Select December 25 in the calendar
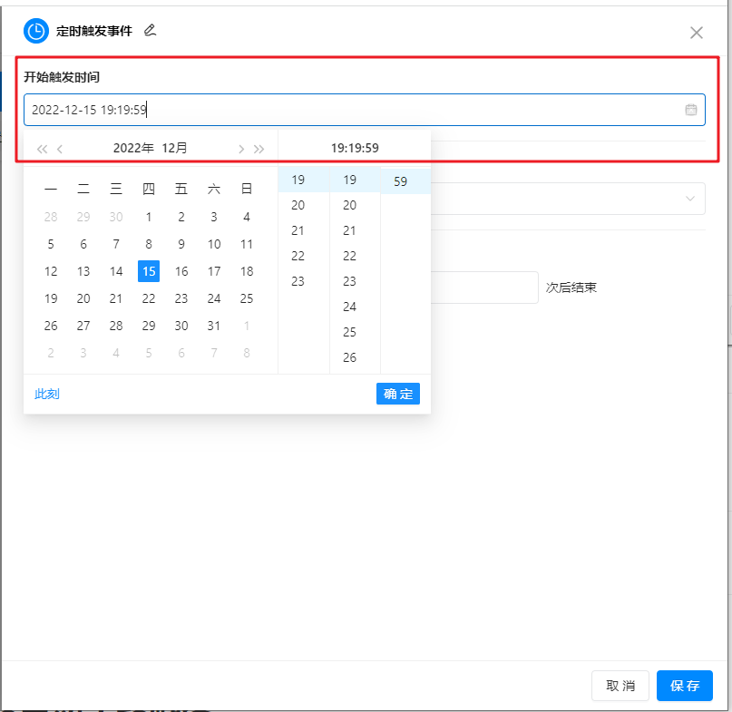732x712 pixels. (x=247, y=298)
